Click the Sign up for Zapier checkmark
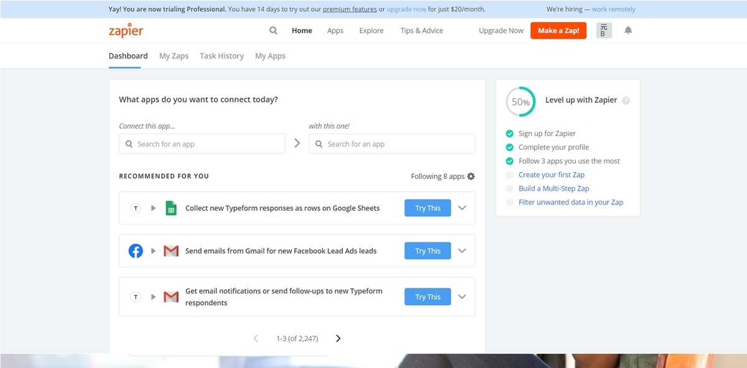 coord(510,134)
